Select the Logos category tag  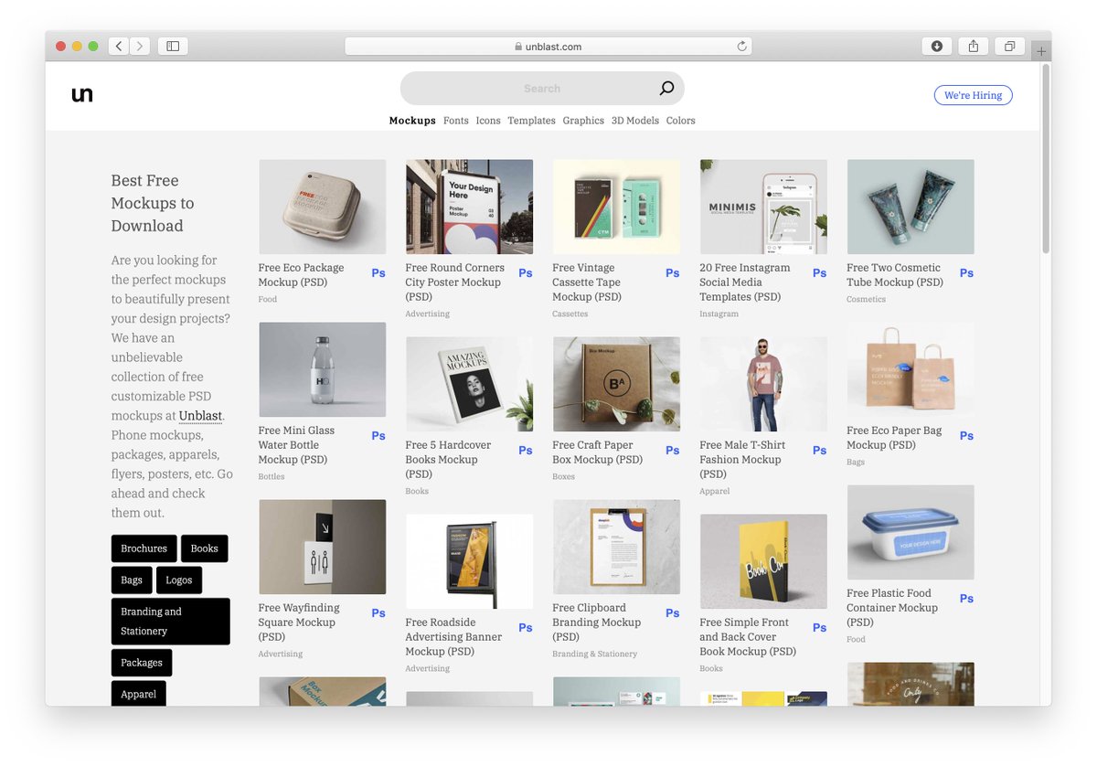pyautogui.click(x=179, y=580)
